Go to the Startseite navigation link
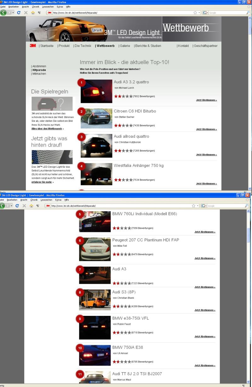The image size is (252, 387). click(x=47, y=46)
